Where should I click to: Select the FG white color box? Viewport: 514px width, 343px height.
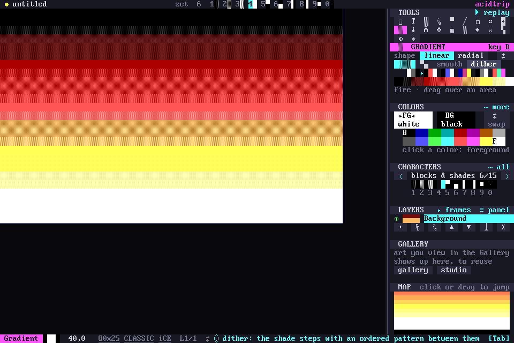pos(413,120)
